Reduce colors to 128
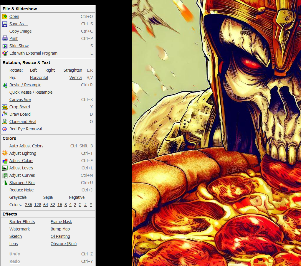The width and height of the screenshot is (301, 266). (38, 205)
